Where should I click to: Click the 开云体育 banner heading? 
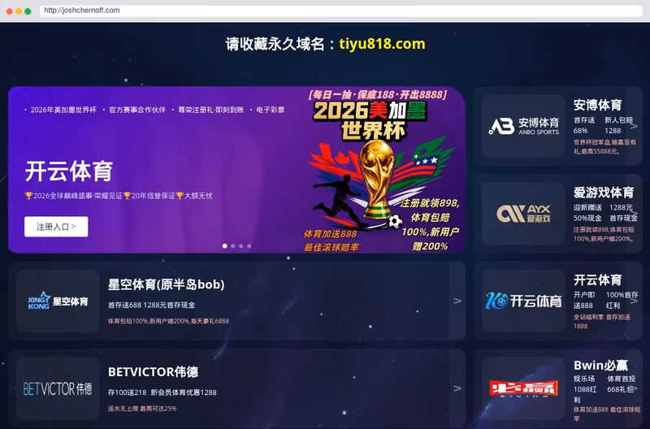[x=69, y=171]
